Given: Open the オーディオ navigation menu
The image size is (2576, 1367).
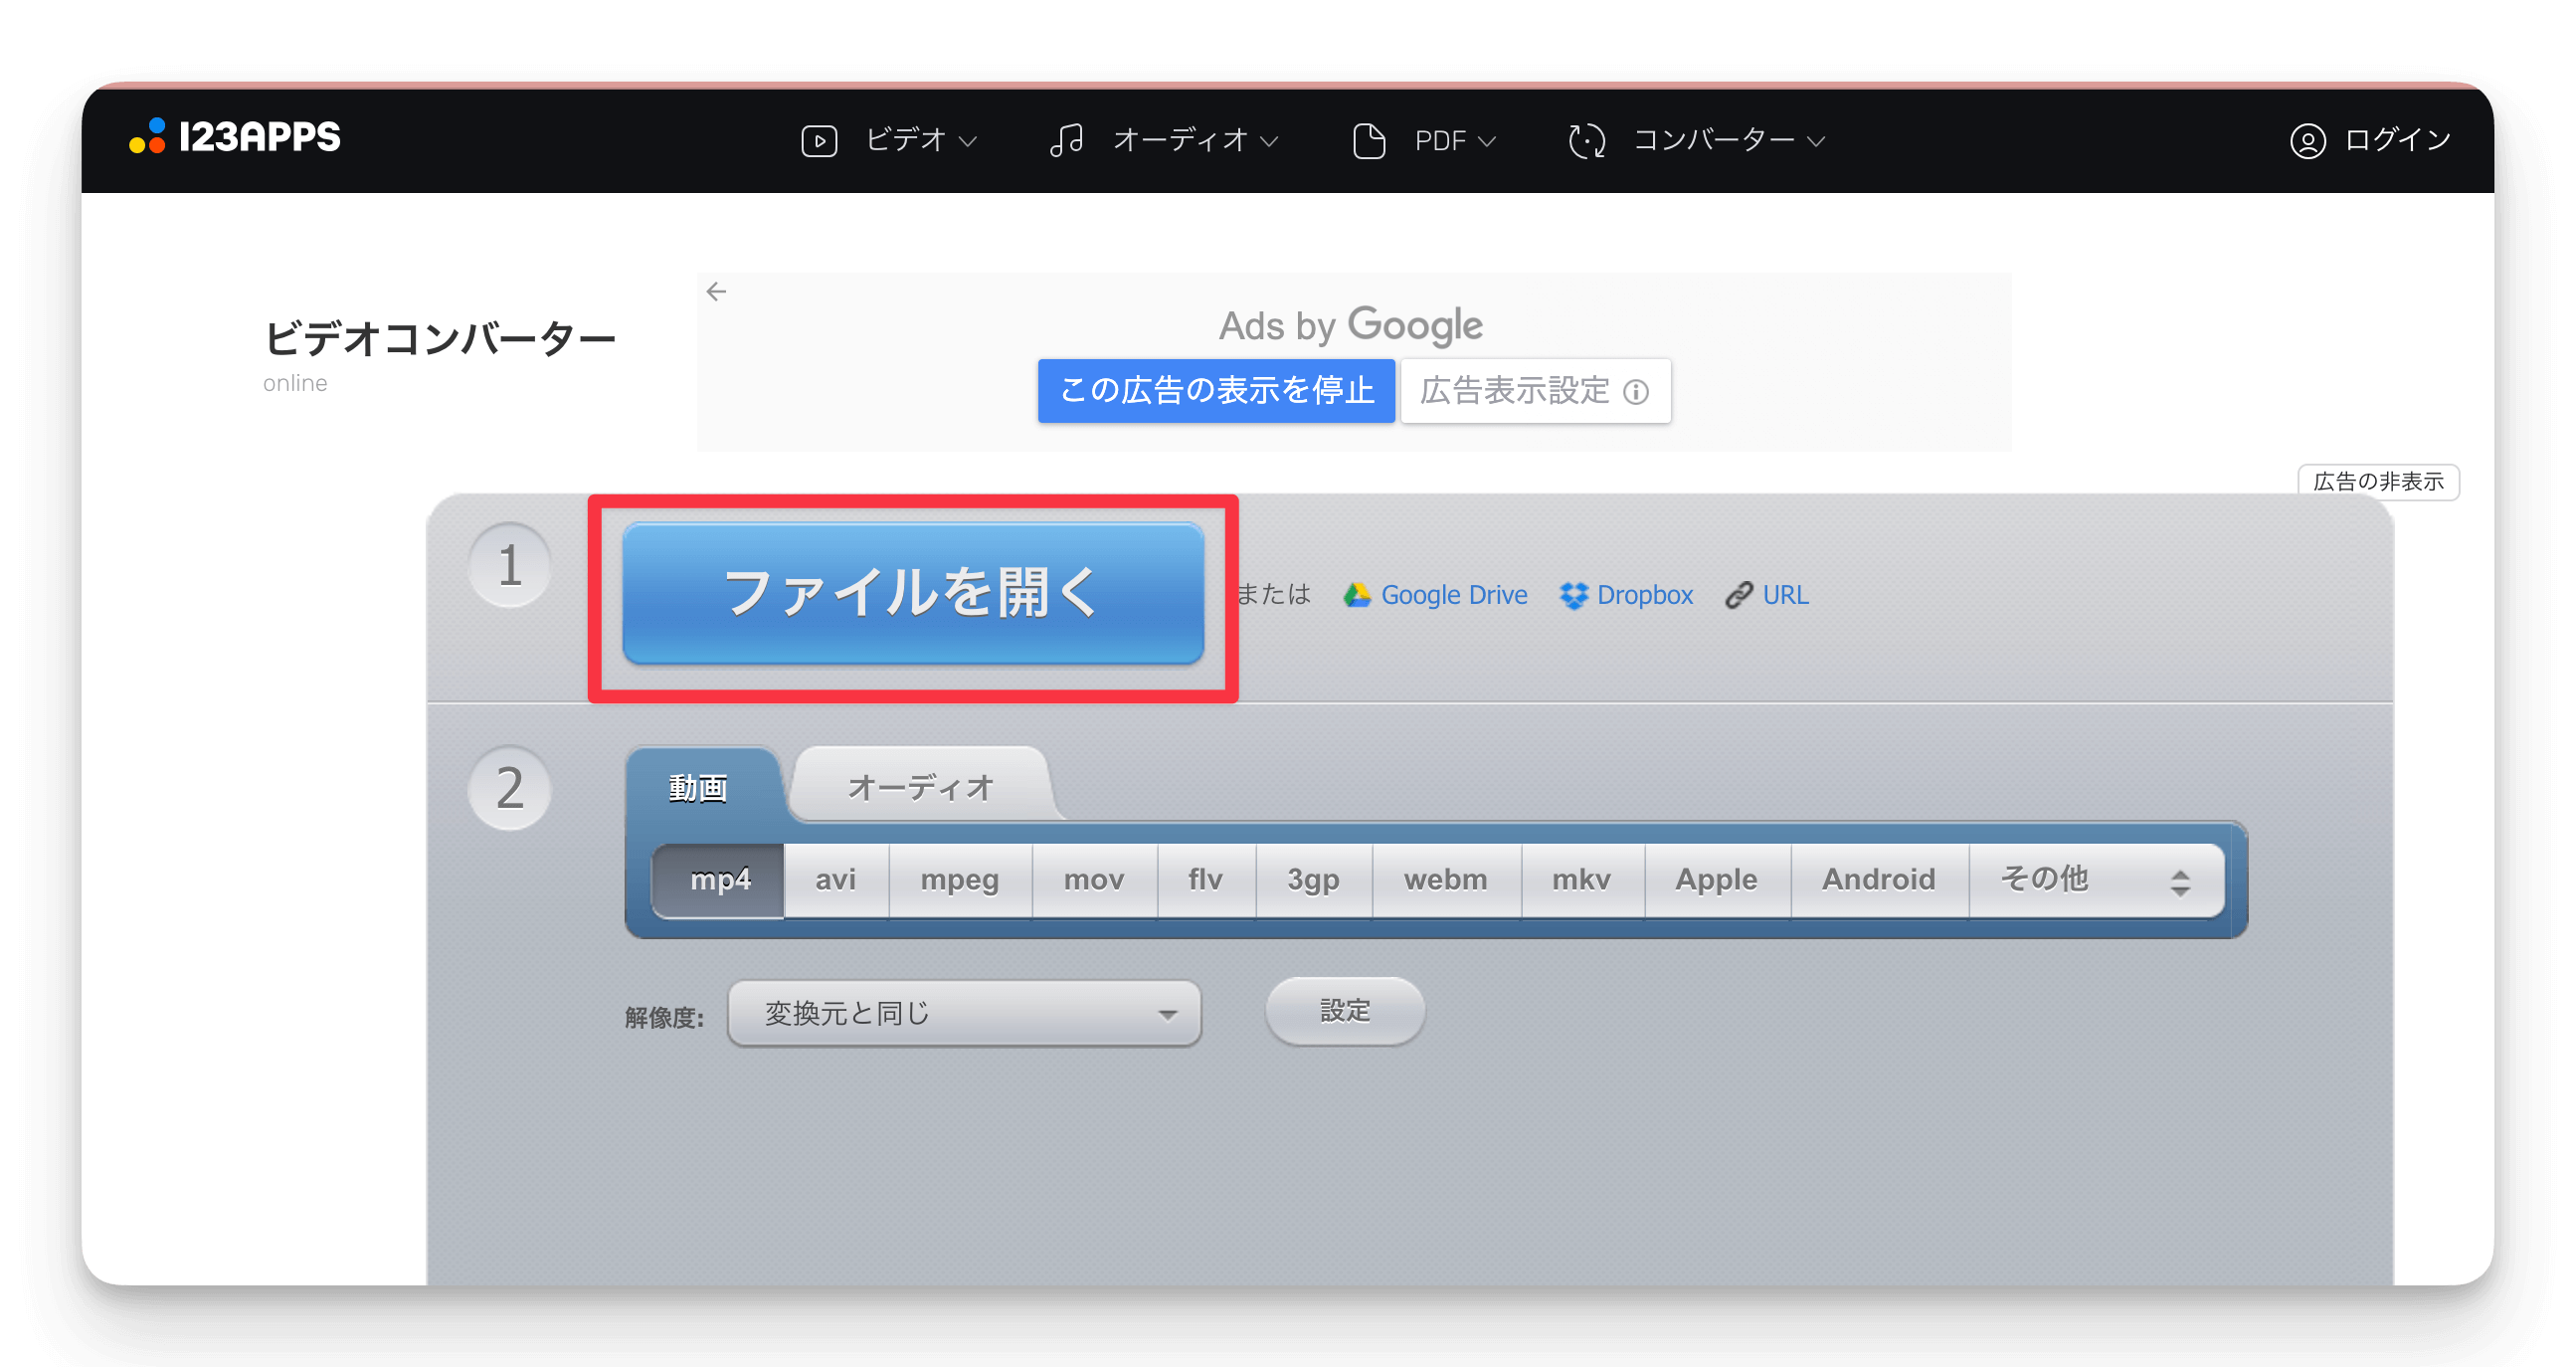Looking at the screenshot, I should point(1164,140).
